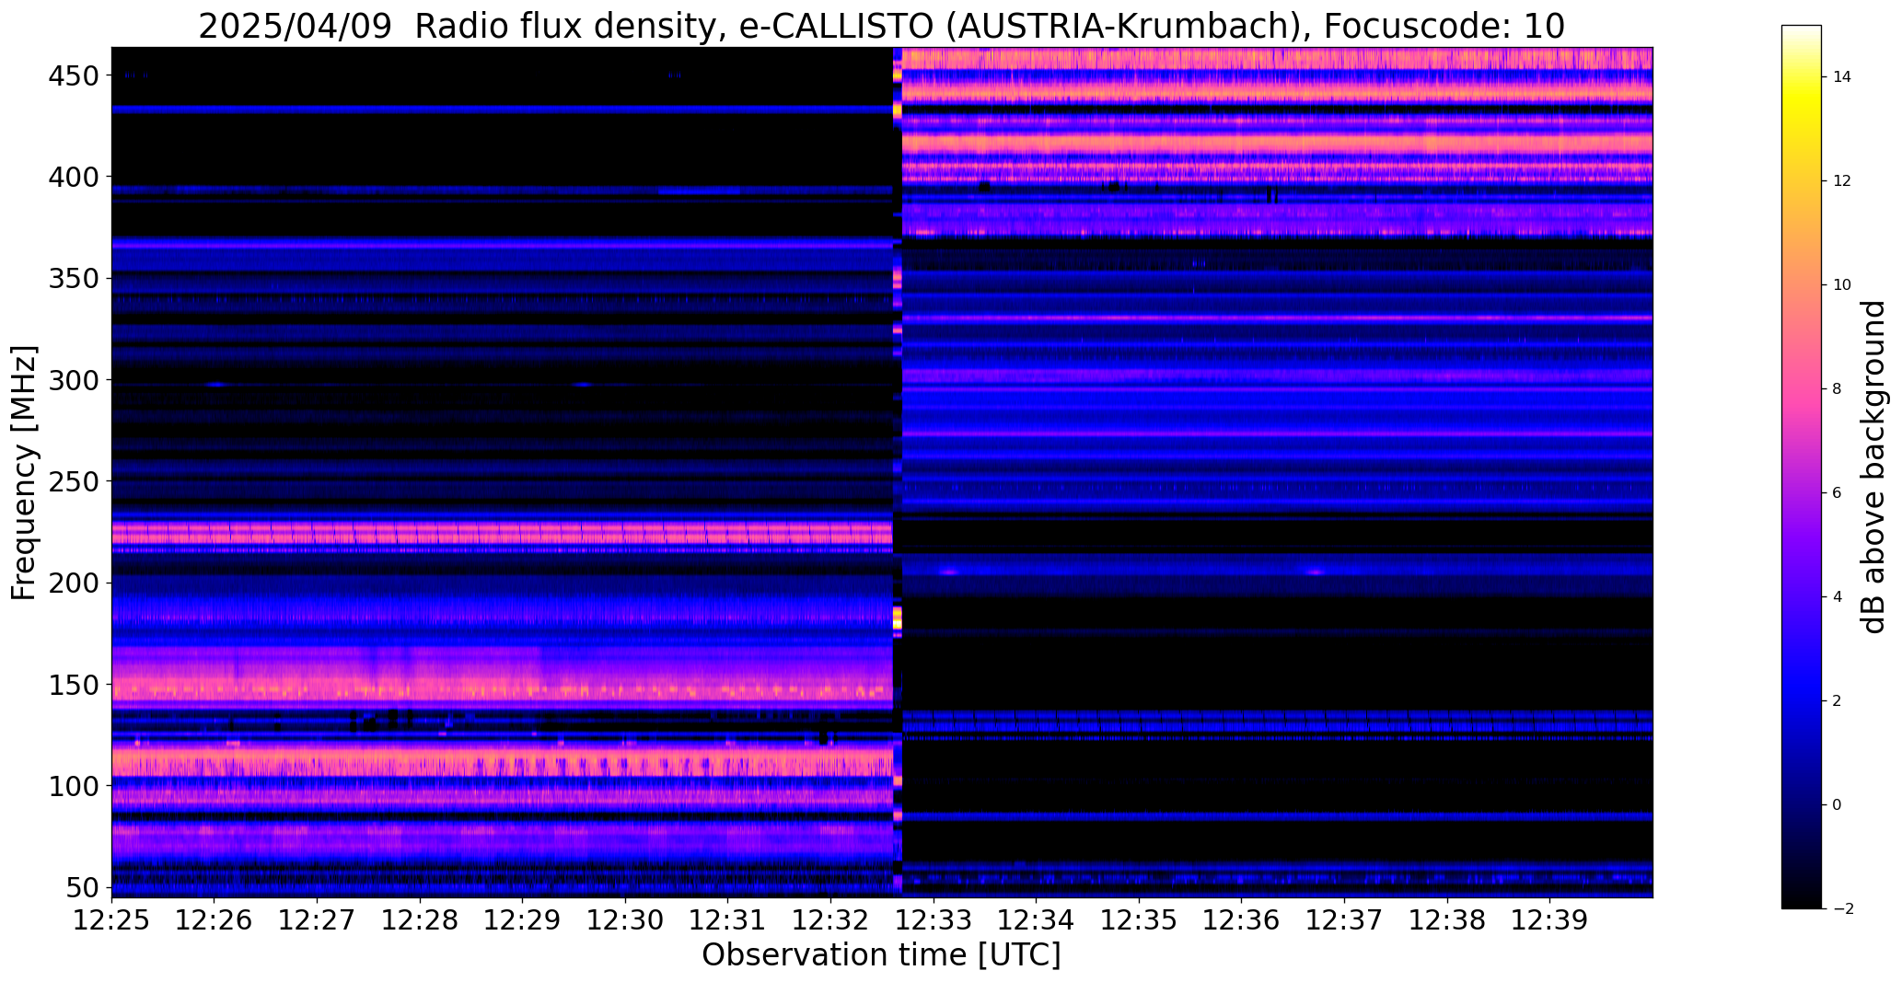Click the colorbar tick value 4
The width and height of the screenshot is (1902, 982).
point(1837,597)
